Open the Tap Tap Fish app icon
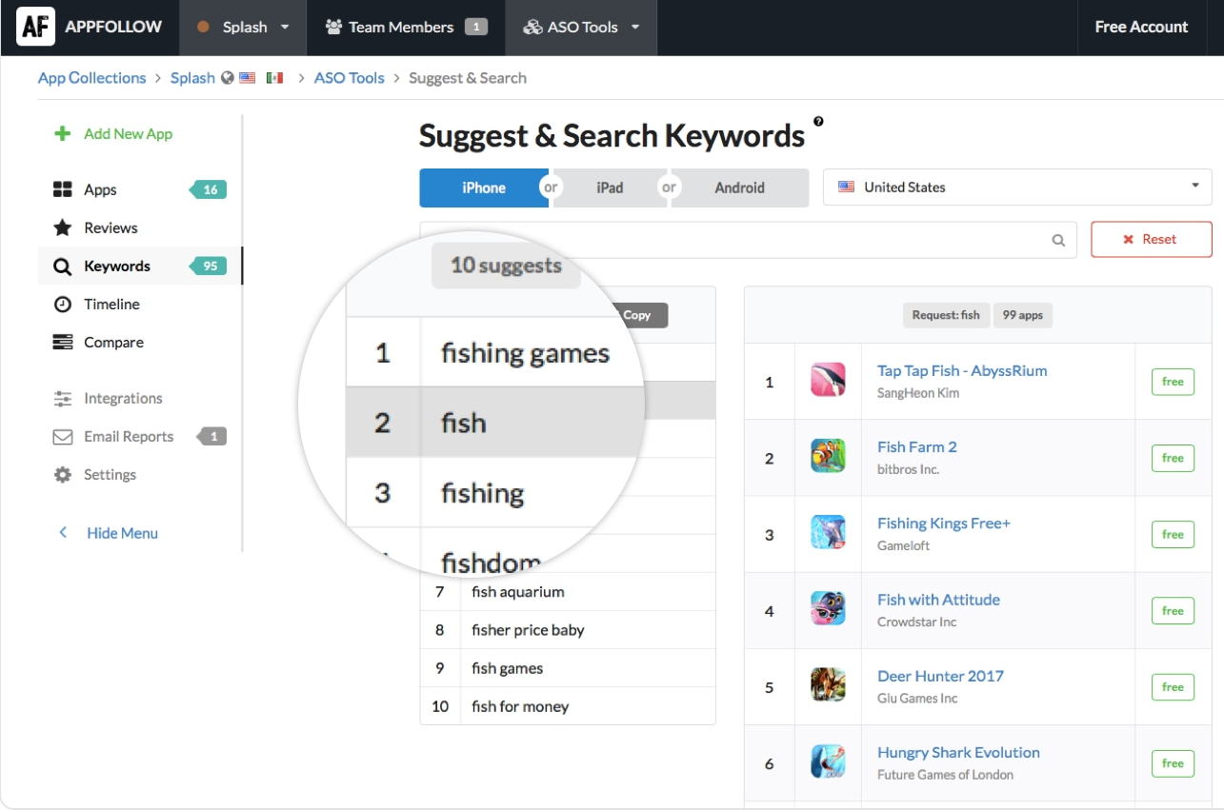Viewport: 1224px width, 810px height. point(828,381)
